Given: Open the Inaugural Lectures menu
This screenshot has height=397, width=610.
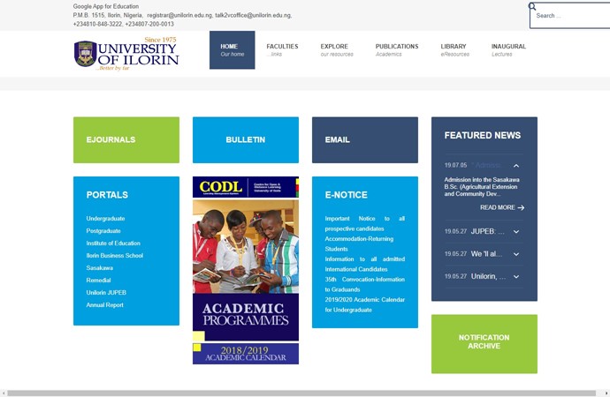Looking at the screenshot, I should [508, 50].
